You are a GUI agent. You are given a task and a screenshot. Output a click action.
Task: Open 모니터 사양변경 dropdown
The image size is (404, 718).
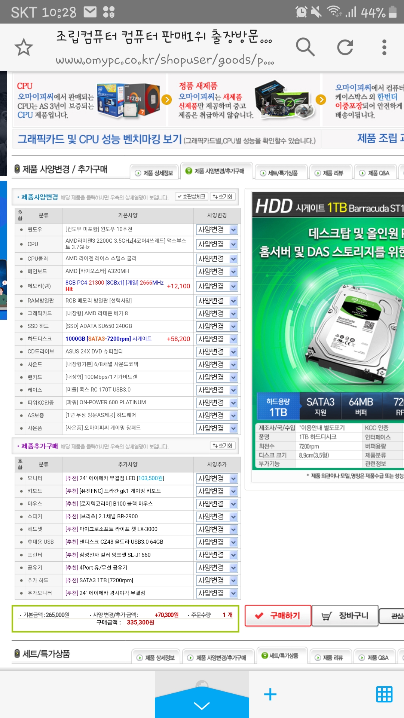click(x=217, y=479)
